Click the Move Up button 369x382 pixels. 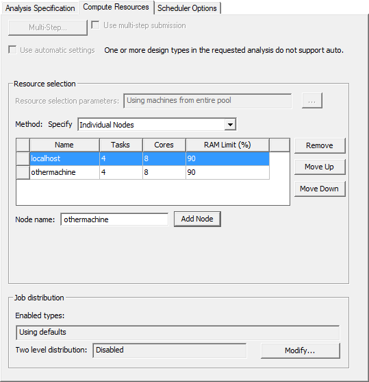(x=320, y=167)
